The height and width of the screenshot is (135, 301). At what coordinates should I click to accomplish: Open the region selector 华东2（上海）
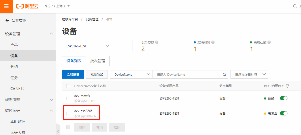point(57,6)
